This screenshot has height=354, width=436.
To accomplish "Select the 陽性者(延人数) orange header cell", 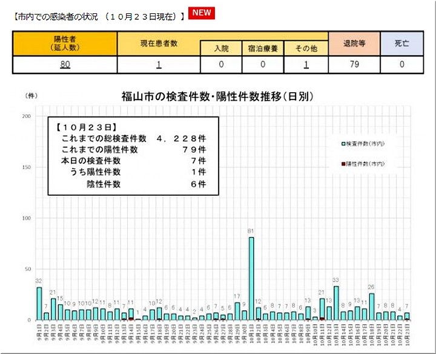I will (x=65, y=42).
